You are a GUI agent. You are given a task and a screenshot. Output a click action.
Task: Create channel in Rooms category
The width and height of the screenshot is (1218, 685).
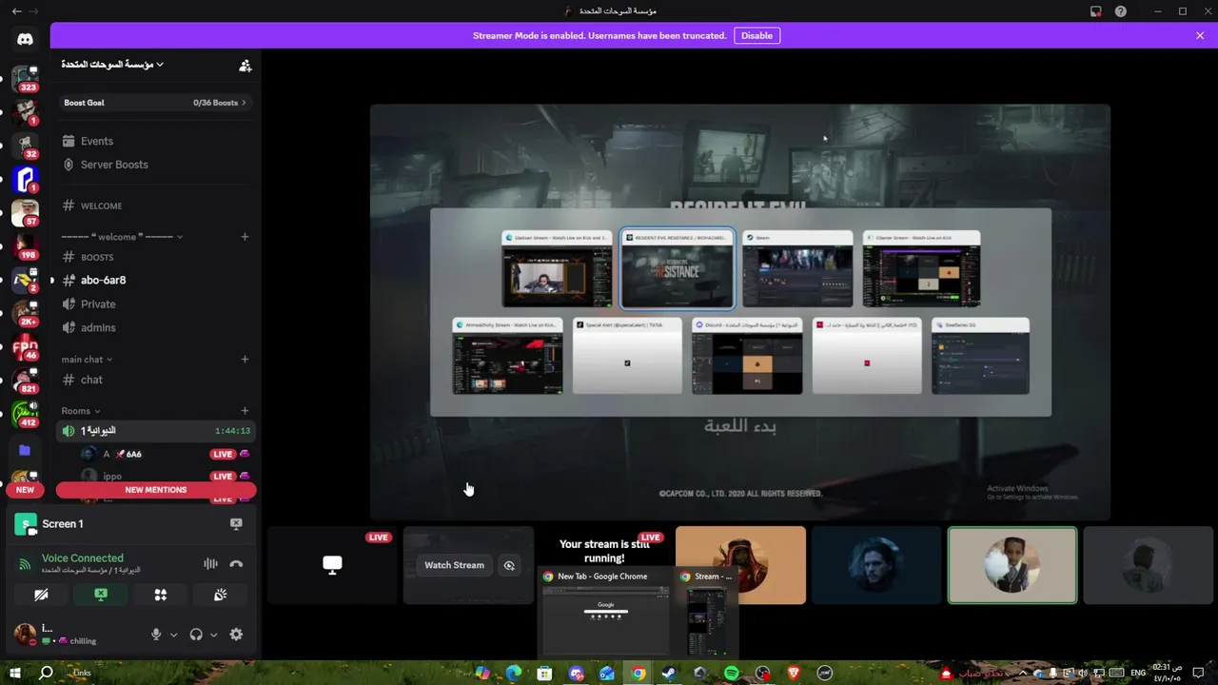point(245,411)
